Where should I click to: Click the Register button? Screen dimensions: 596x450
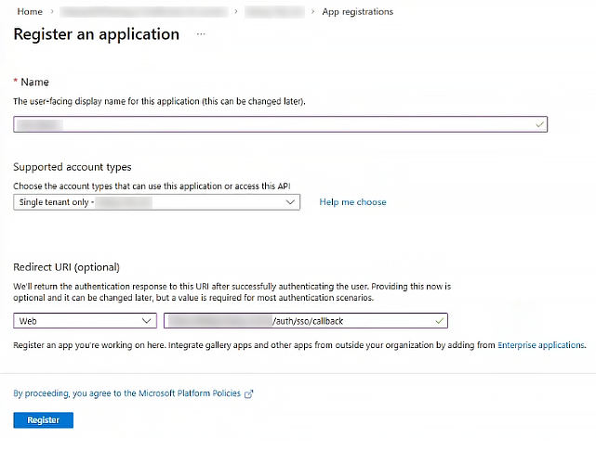[x=44, y=420]
